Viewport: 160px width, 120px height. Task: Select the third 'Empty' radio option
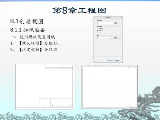[x=97, y=32]
